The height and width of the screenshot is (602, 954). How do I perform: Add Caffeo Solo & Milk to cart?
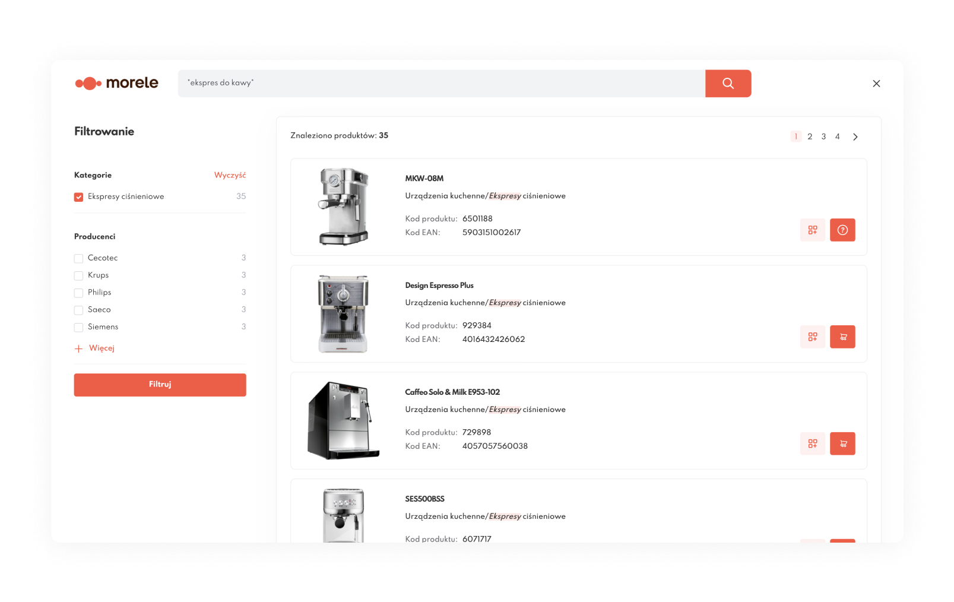click(x=842, y=443)
